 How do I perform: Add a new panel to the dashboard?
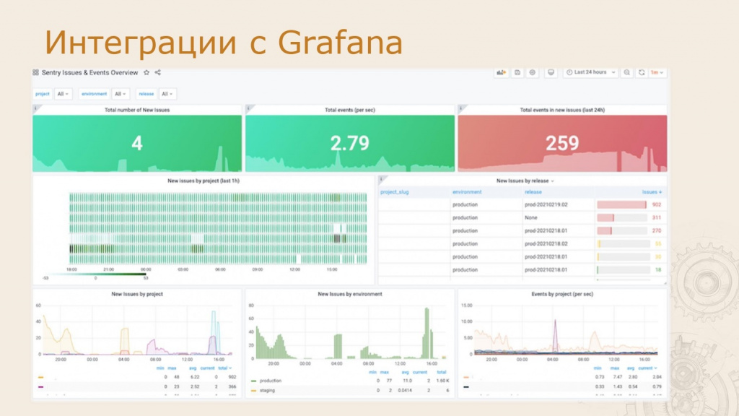[501, 73]
